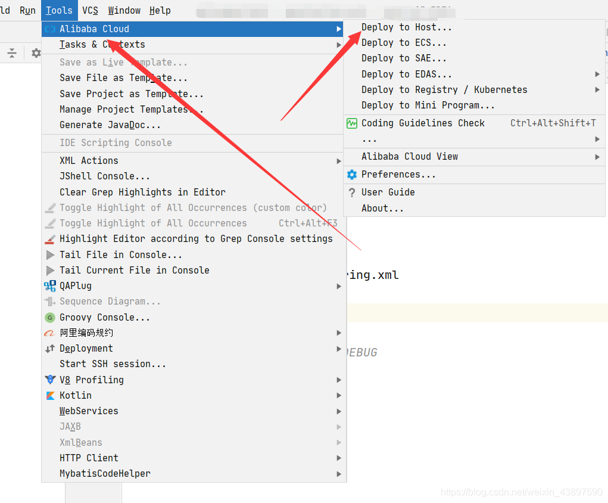Select Manage Project Templates...

pos(194,110)
